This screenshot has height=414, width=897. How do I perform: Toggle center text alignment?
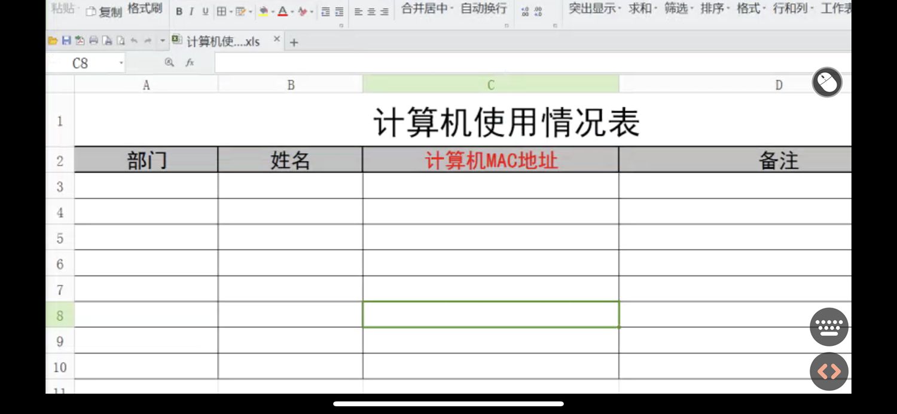371,11
